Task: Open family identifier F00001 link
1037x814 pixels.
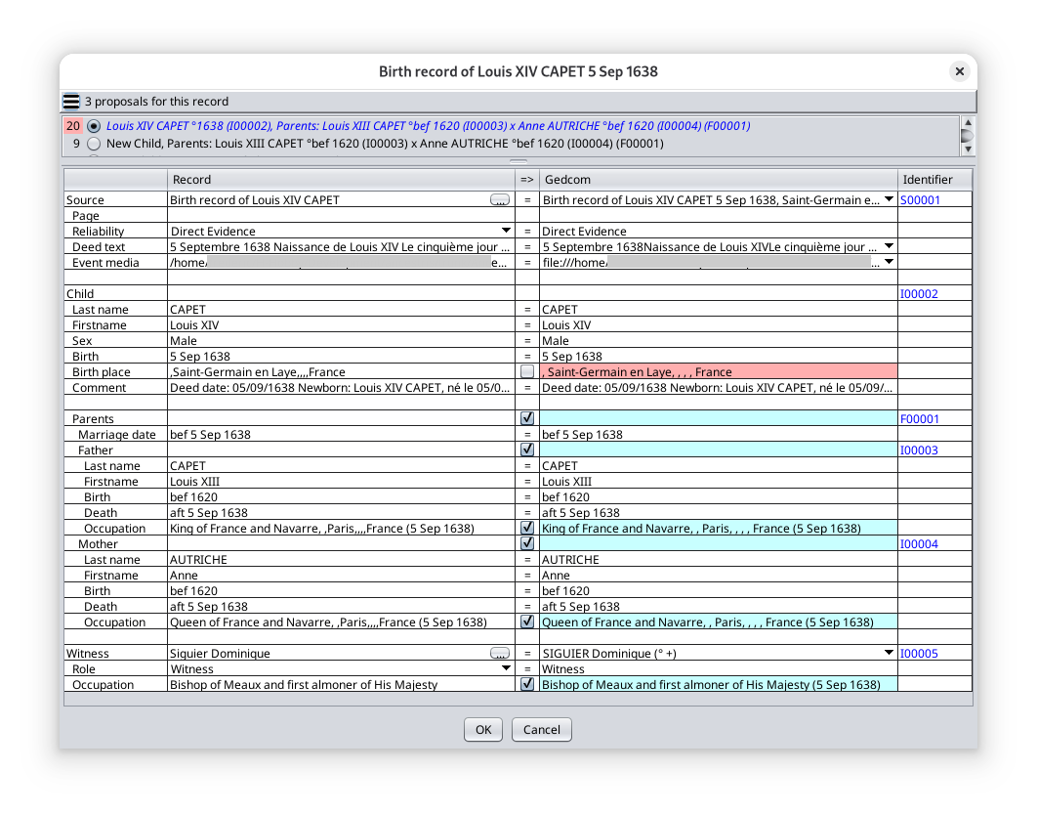Action: pyautogui.click(x=919, y=419)
